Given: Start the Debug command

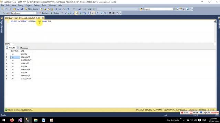Looking at the screenshot, I should point(55,13).
